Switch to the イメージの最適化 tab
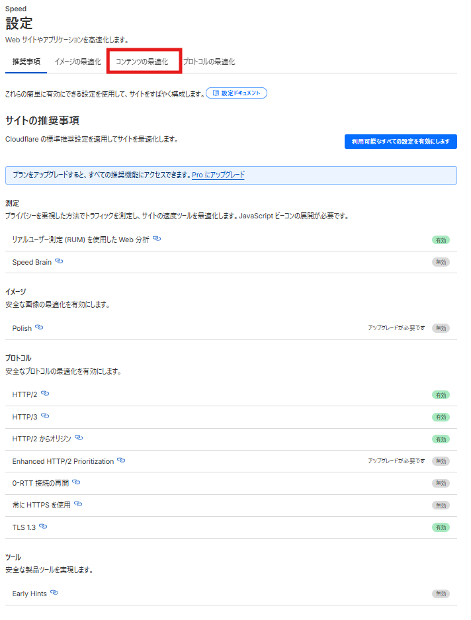 [x=77, y=62]
